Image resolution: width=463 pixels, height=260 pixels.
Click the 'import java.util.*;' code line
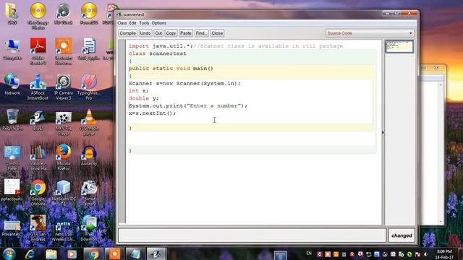pyautogui.click(x=161, y=46)
